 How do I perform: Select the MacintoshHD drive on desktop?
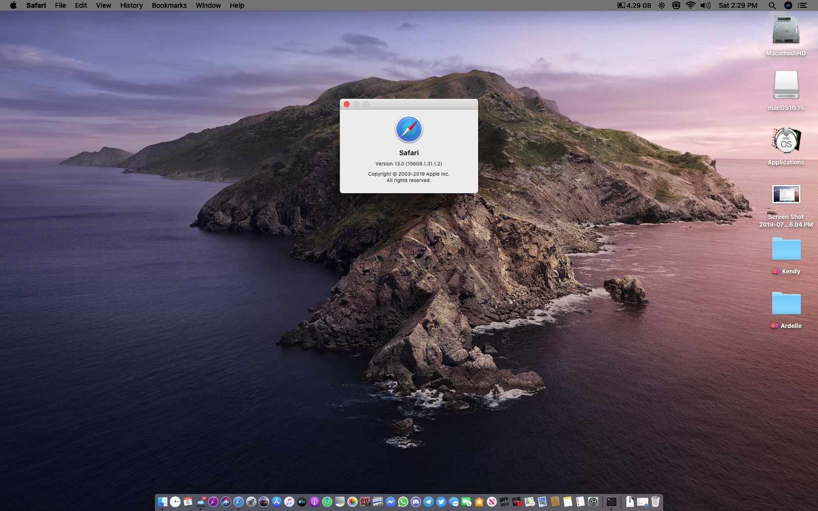[786, 30]
